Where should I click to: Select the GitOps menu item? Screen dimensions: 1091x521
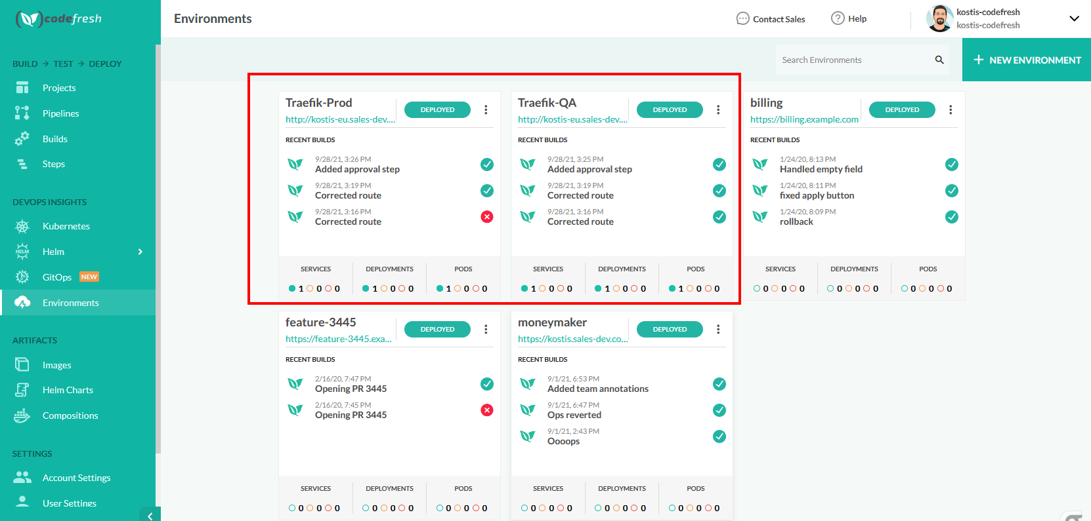tap(57, 277)
